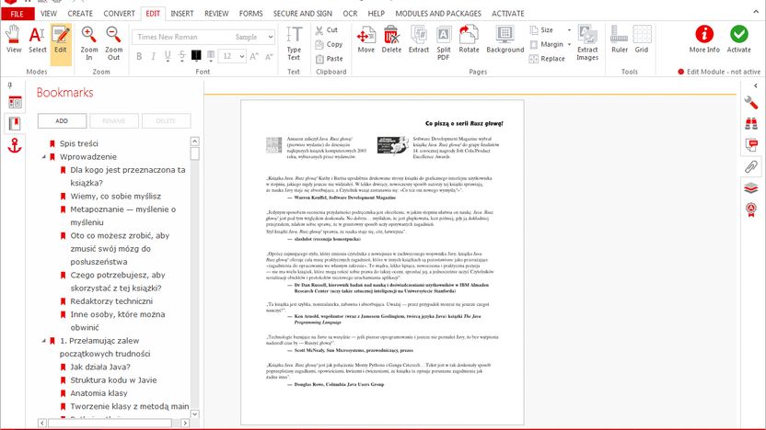Increase font size with larger A
The image size is (766, 430).
pos(254,56)
